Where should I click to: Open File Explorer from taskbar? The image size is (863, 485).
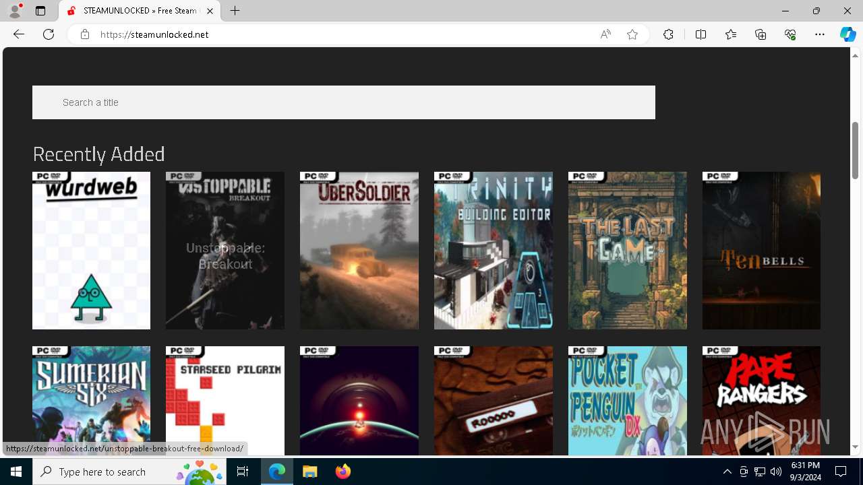[309, 472]
